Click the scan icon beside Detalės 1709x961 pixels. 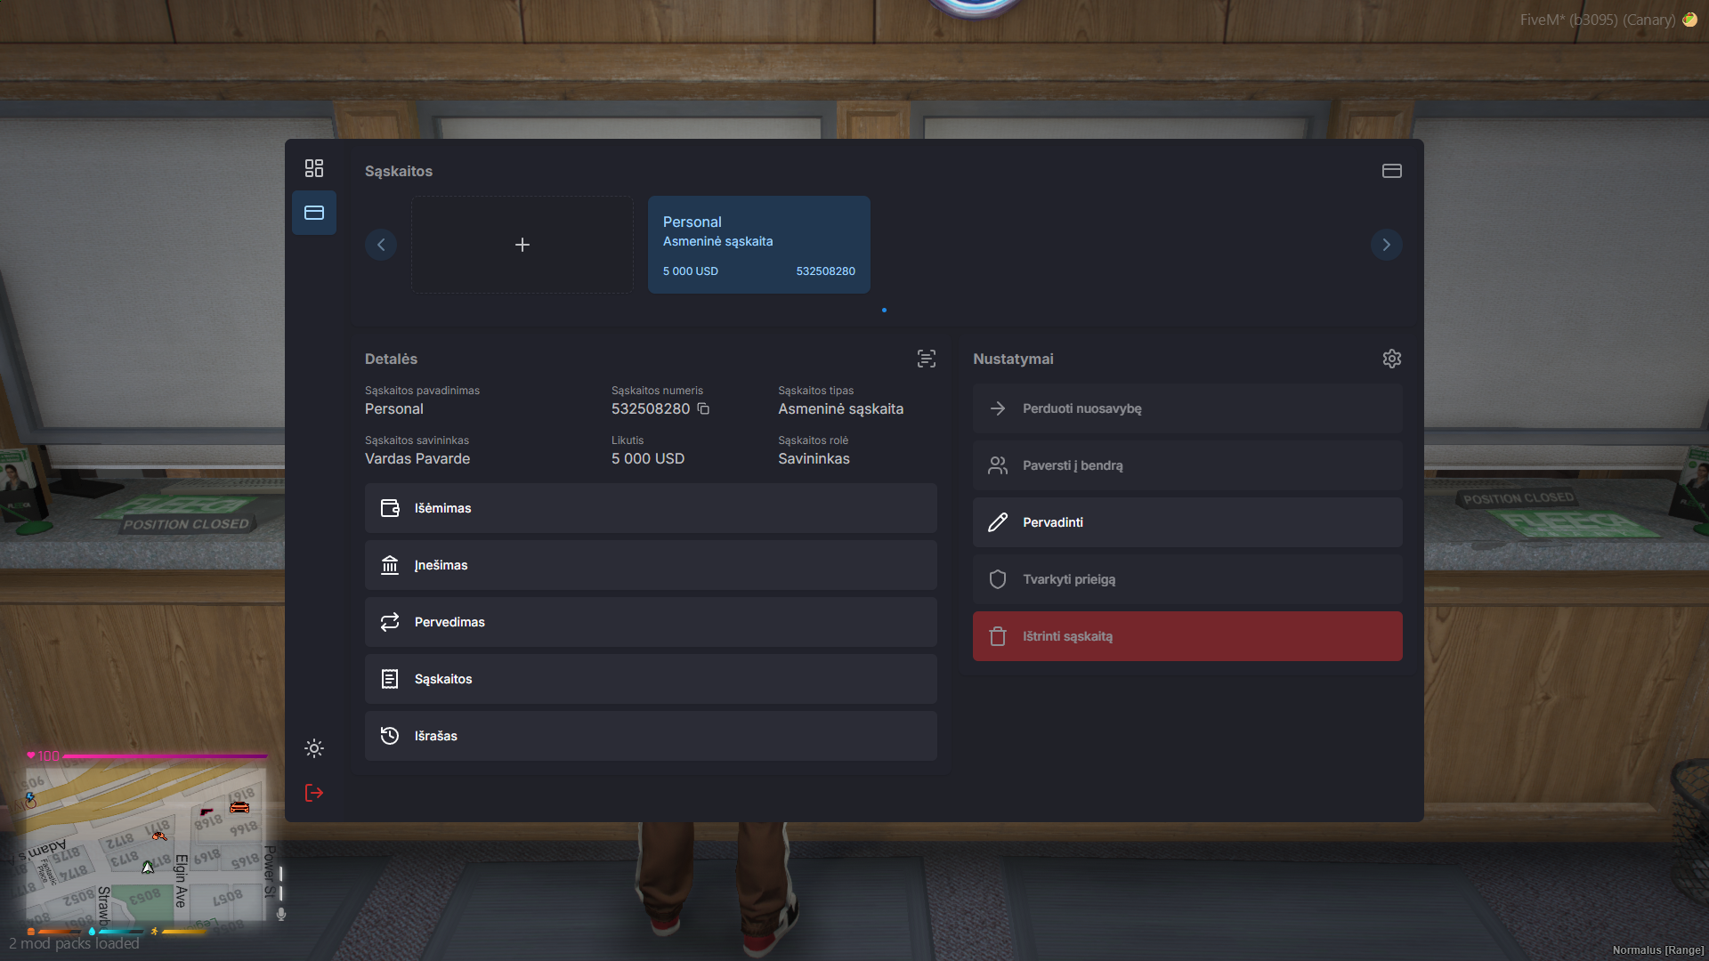coord(926,359)
